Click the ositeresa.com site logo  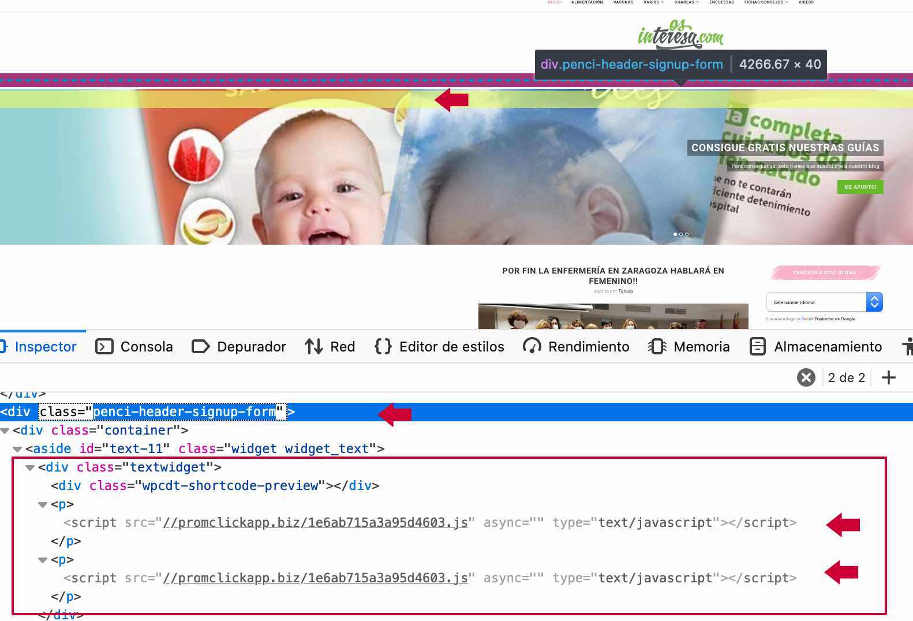[x=680, y=35]
